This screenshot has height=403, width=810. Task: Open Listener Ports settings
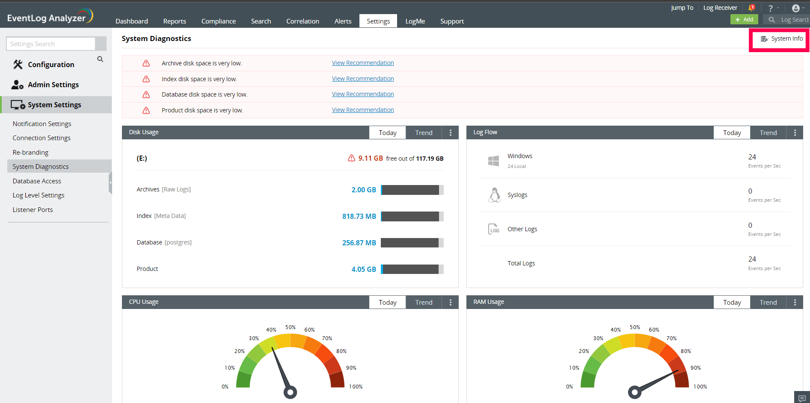[33, 210]
